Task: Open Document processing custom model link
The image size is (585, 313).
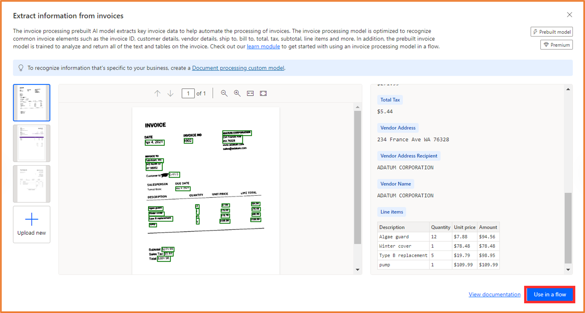Action: [x=238, y=68]
